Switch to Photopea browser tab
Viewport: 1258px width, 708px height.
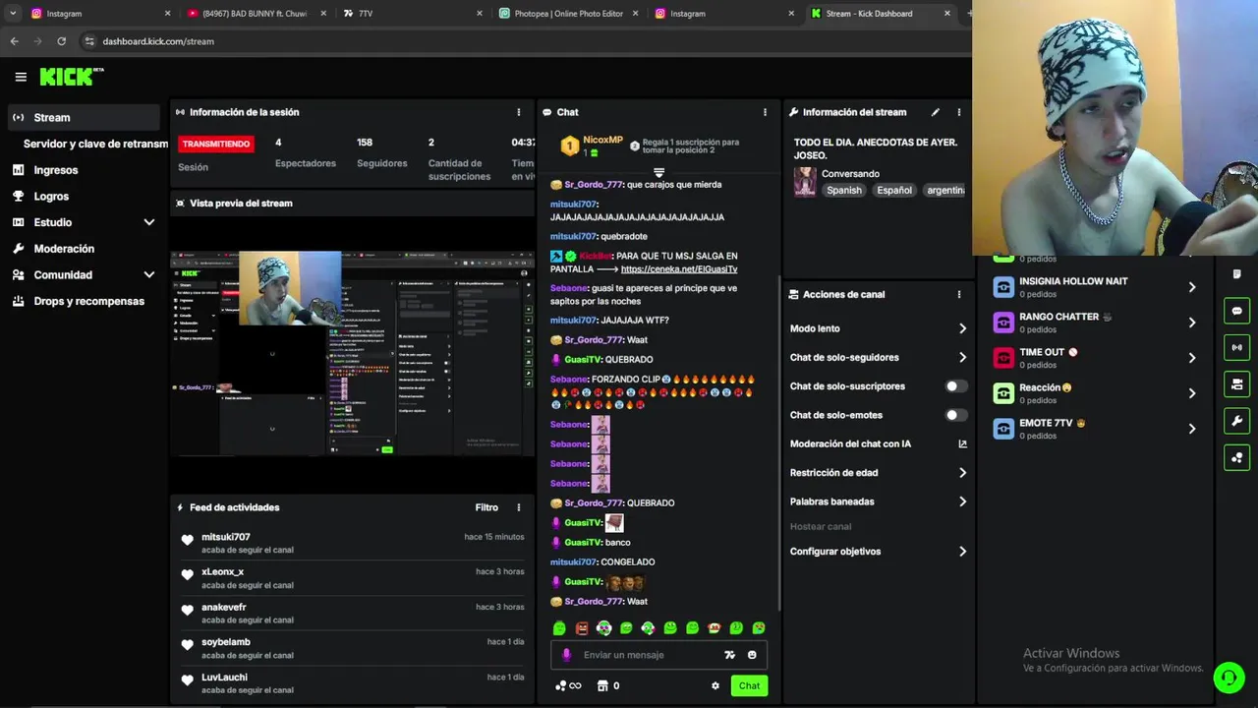(567, 14)
